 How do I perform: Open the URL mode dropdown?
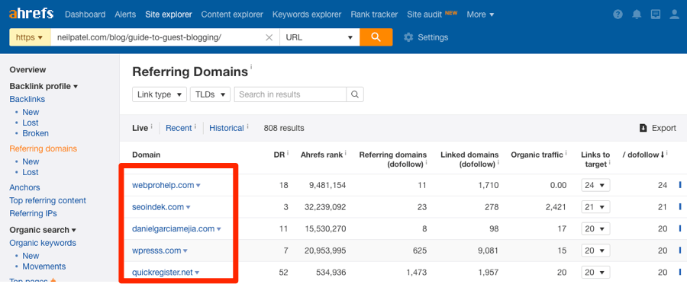pos(319,37)
